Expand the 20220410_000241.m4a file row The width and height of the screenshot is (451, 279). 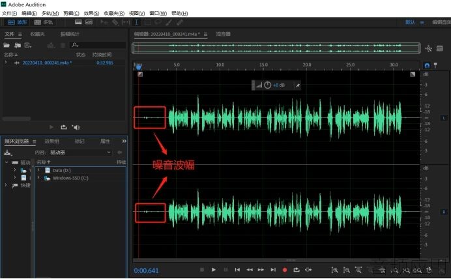click(6, 63)
